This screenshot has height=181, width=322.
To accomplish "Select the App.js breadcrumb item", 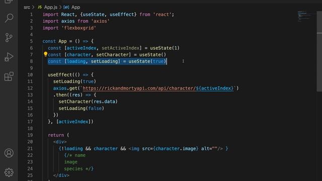I will tap(51, 8).
